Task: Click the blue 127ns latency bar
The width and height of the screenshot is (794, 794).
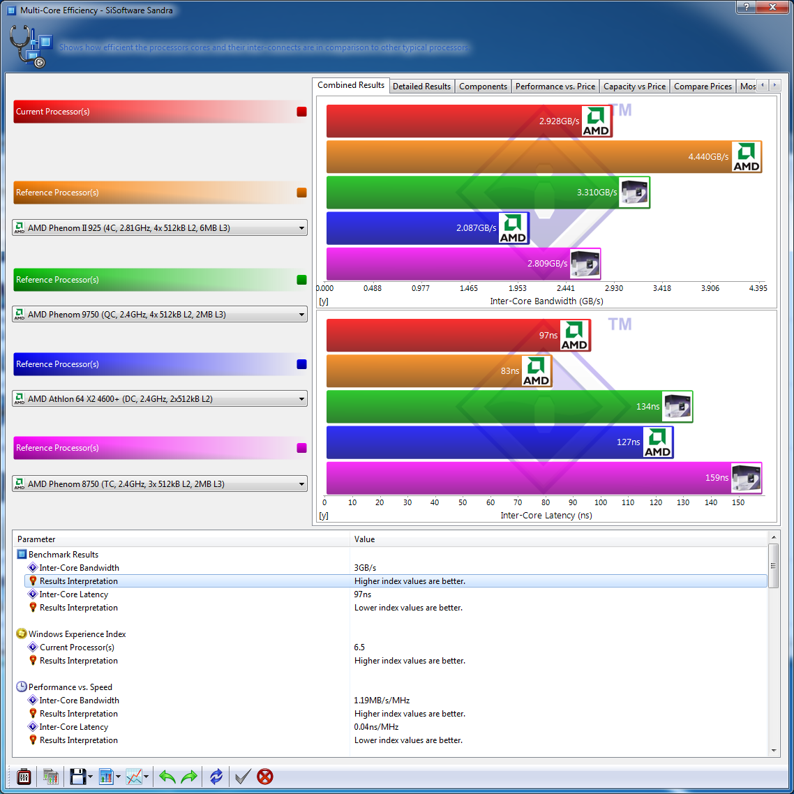Action: coord(500,442)
